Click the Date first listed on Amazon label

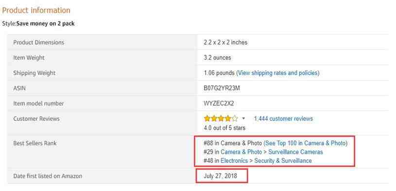pyautogui.click(x=48, y=176)
